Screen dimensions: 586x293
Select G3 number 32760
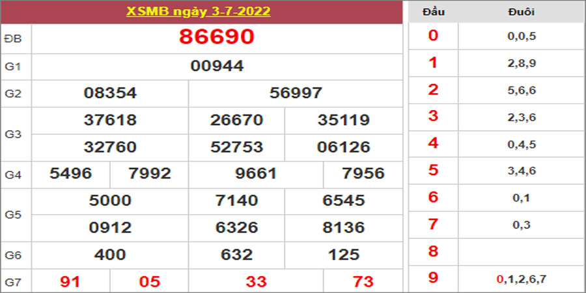tap(110, 147)
